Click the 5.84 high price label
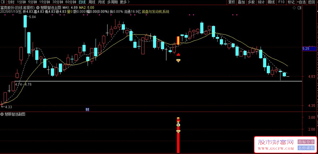Viewport: 318px width, 154px height. tap(32, 17)
